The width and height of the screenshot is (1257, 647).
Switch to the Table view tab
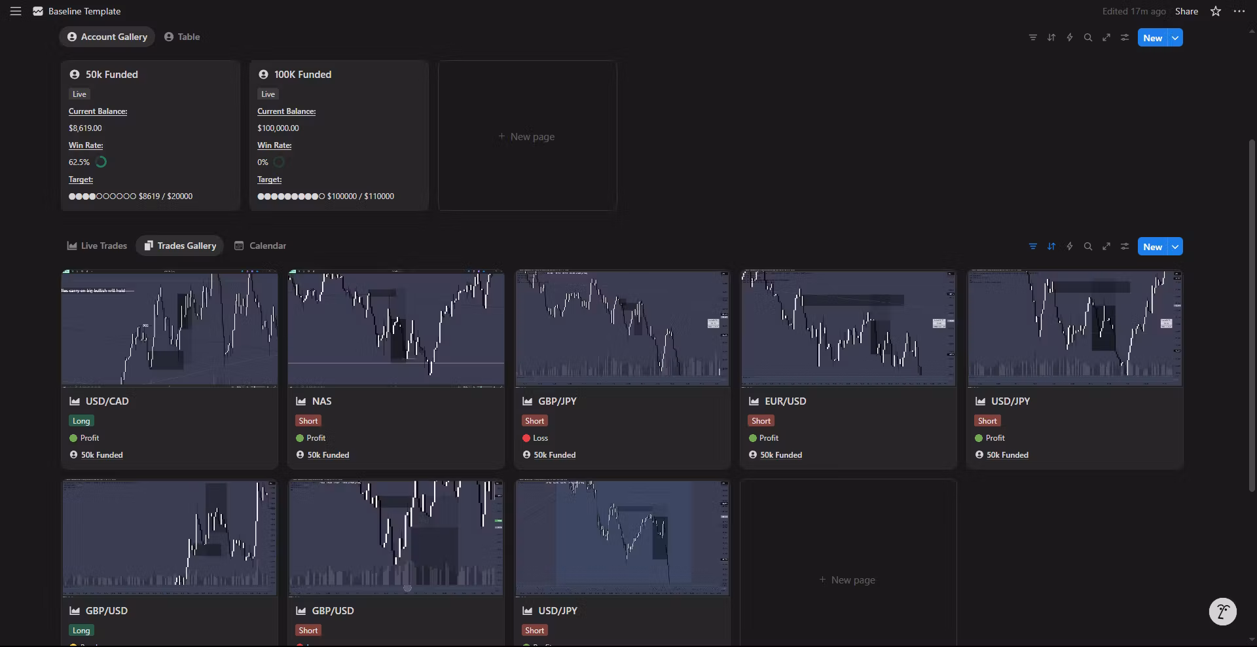[182, 37]
